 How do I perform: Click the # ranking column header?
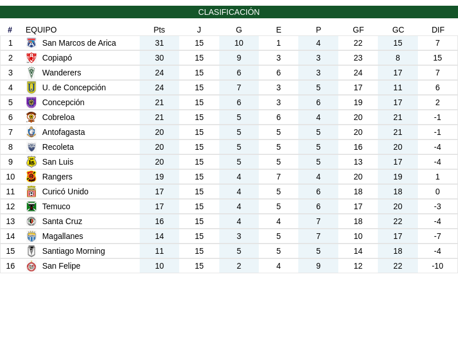click(x=10, y=30)
